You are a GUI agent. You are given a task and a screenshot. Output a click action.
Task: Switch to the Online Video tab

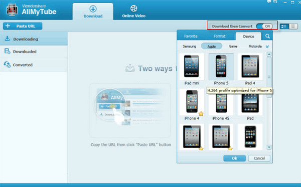click(133, 12)
